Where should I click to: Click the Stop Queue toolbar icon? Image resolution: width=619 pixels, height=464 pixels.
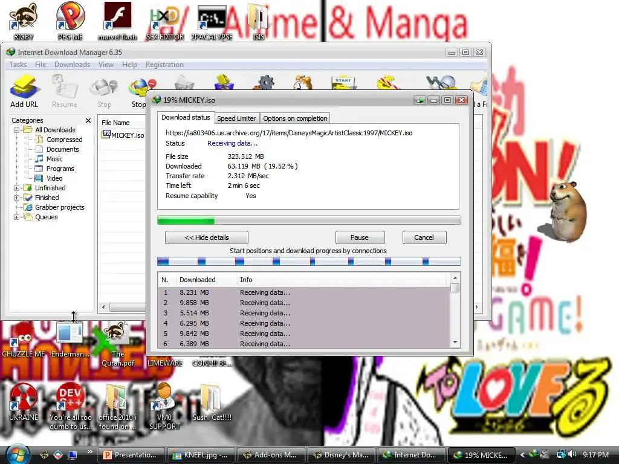387,82
